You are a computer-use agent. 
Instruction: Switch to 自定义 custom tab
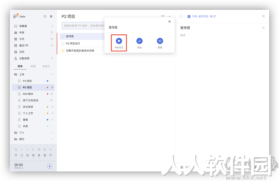tap(46, 66)
